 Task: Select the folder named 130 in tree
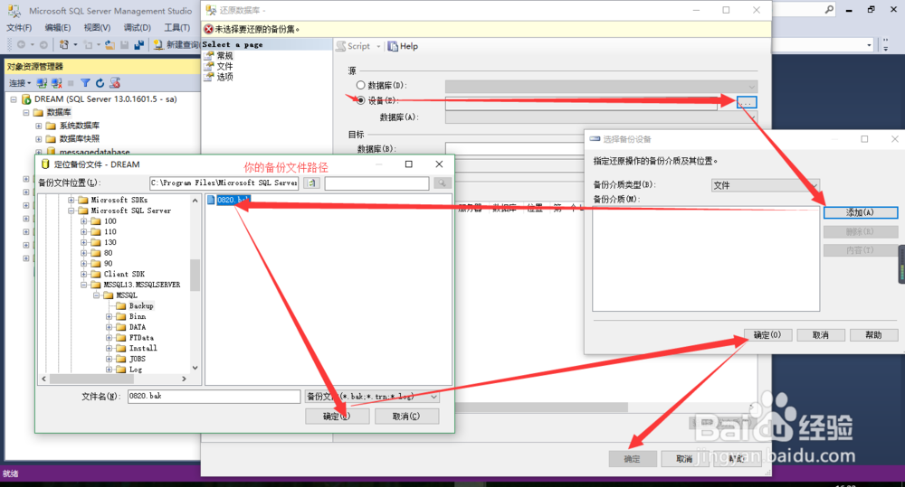pyautogui.click(x=110, y=243)
